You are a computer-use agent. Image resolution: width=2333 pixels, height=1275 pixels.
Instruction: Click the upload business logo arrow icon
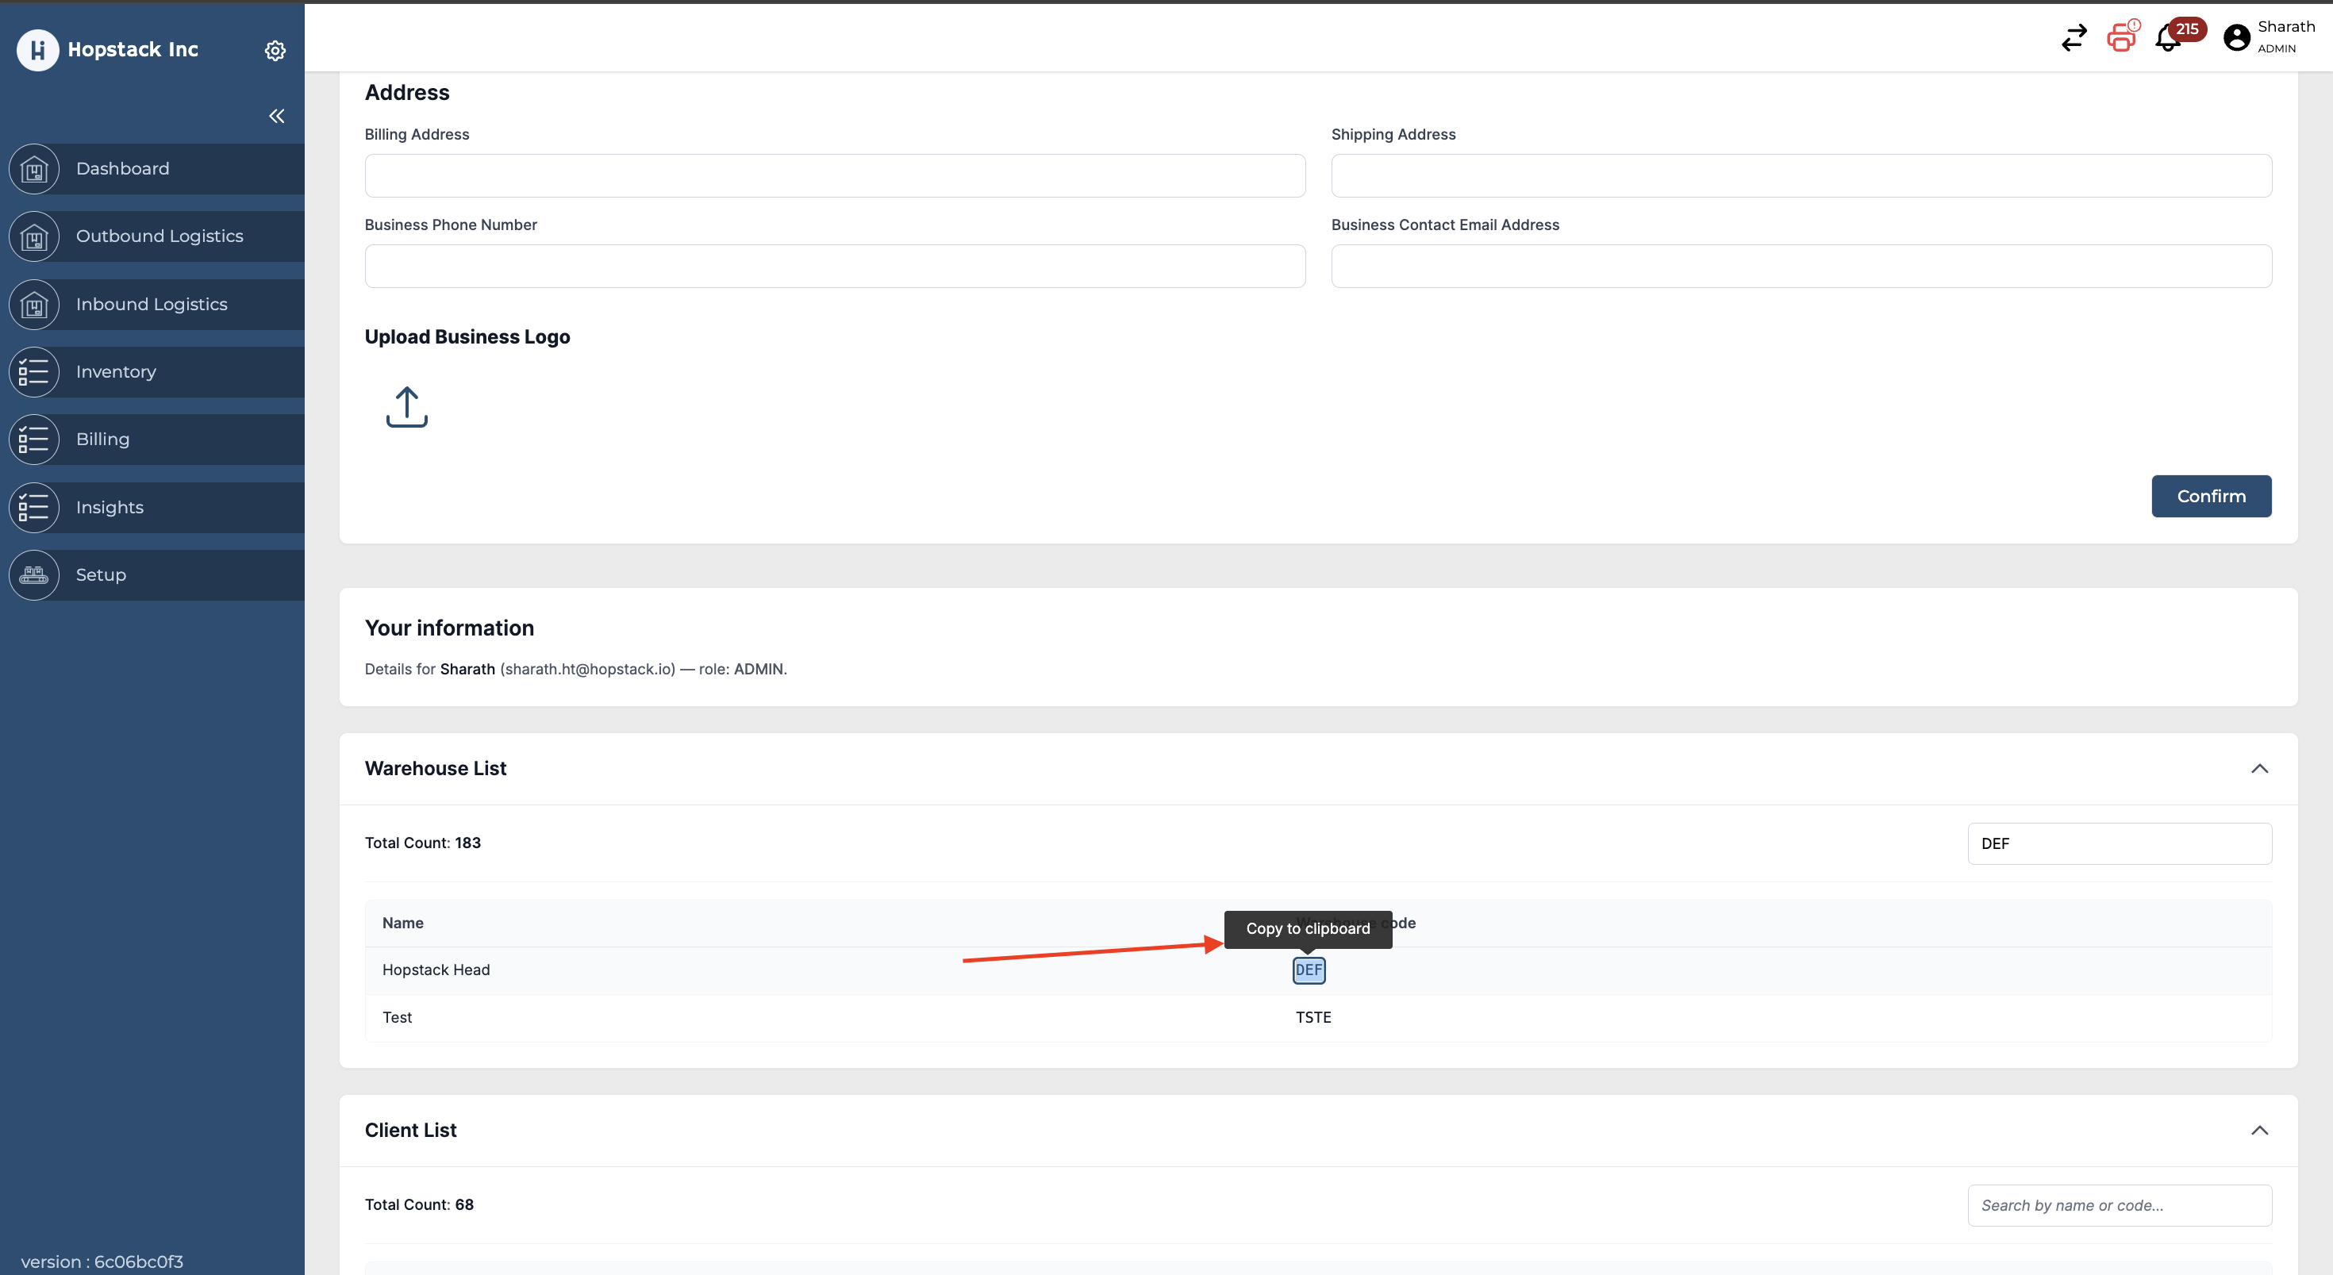(x=406, y=406)
